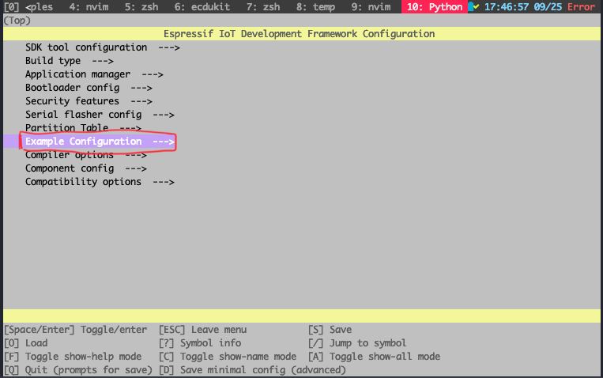Switch to tmux window 7: zsh
This screenshot has width=603, height=378.
point(263,7)
